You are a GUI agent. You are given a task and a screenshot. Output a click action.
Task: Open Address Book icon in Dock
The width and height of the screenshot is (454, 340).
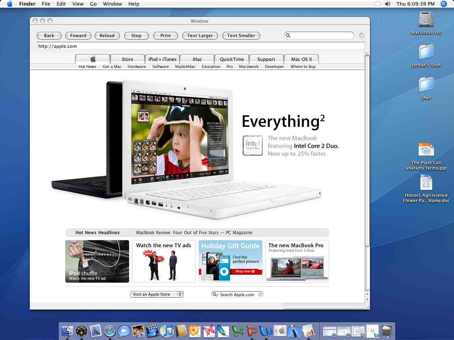tap(181, 331)
